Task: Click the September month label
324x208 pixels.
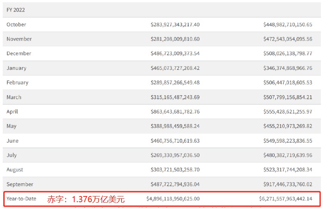Action: pyautogui.click(x=20, y=184)
